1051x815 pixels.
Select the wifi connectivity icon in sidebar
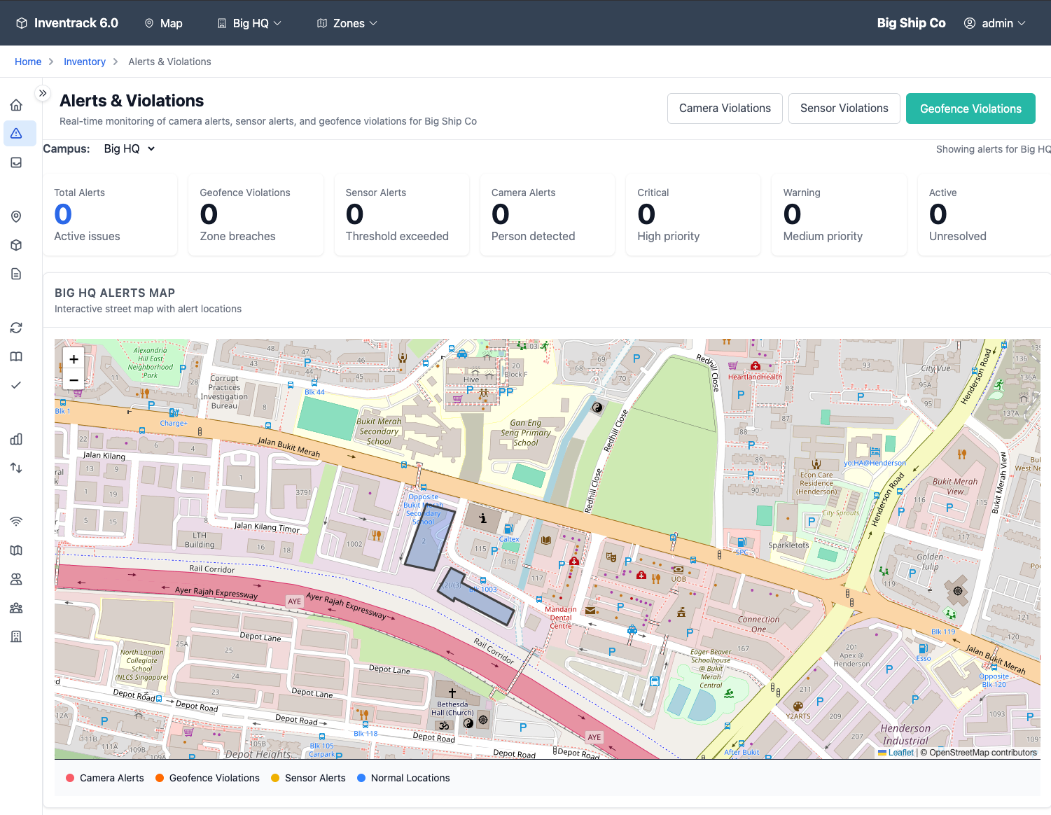pyautogui.click(x=16, y=521)
